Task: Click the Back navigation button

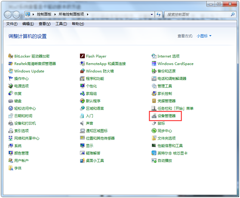Action: tap(8, 15)
